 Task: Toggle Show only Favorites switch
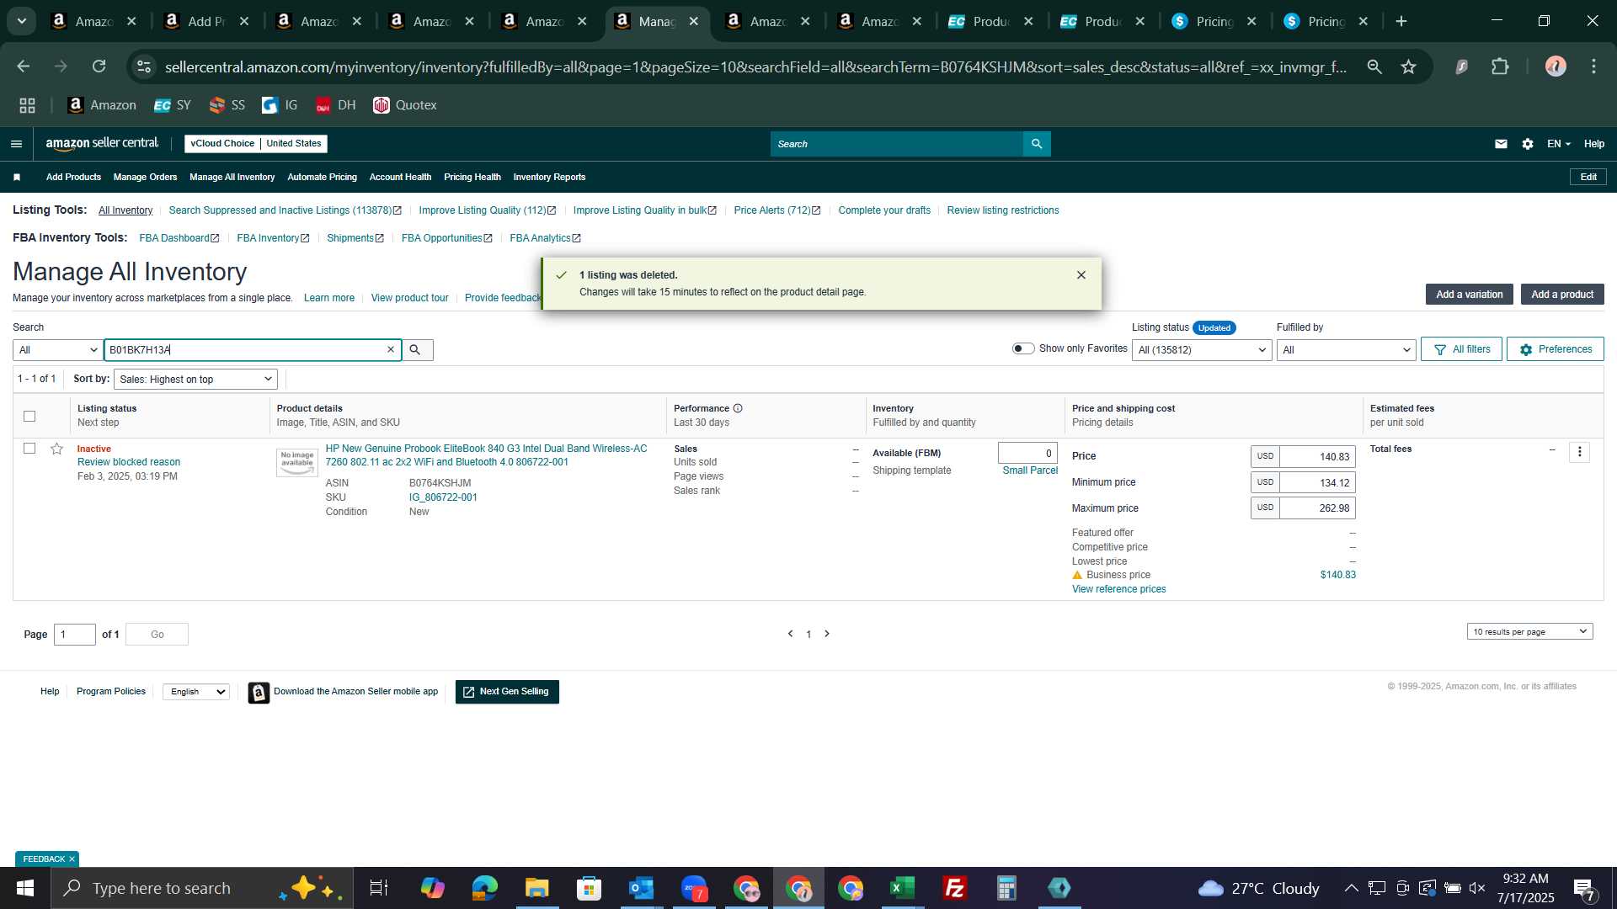point(1023,348)
